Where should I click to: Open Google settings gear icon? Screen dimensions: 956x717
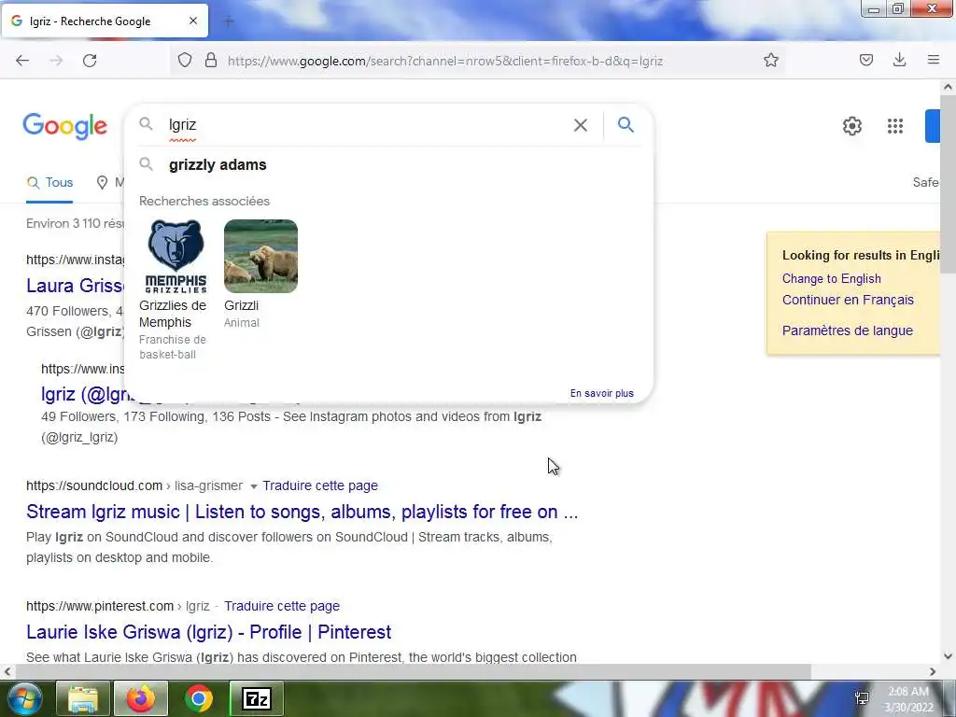(851, 126)
